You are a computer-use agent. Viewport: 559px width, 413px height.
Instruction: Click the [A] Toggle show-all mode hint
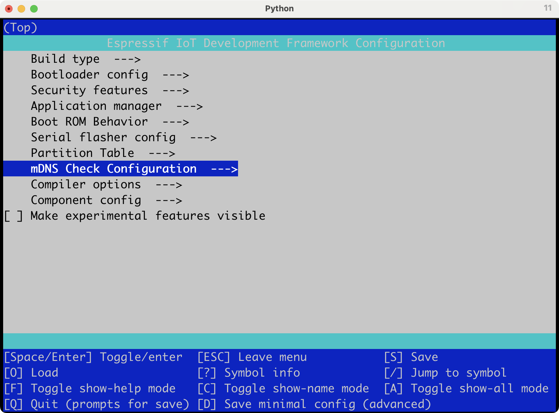[466, 389]
